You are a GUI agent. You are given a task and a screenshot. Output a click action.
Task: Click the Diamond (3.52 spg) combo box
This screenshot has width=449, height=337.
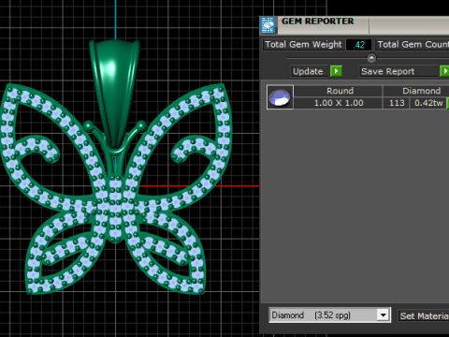(329, 315)
